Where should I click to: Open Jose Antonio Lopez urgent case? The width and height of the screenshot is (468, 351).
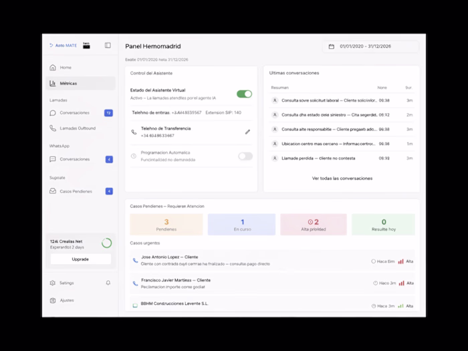pyautogui.click(x=273, y=260)
